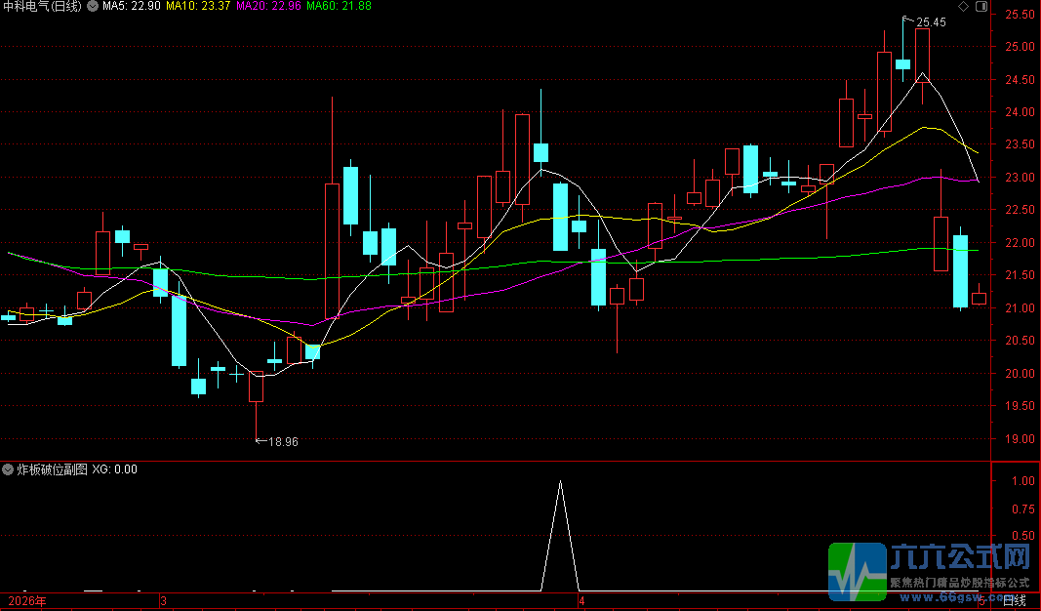Click the XG: 0.00 value label
This screenshot has height=611, width=1041.
coord(115,469)
